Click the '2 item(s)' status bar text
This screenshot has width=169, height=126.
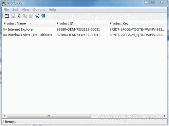[9, 122]
